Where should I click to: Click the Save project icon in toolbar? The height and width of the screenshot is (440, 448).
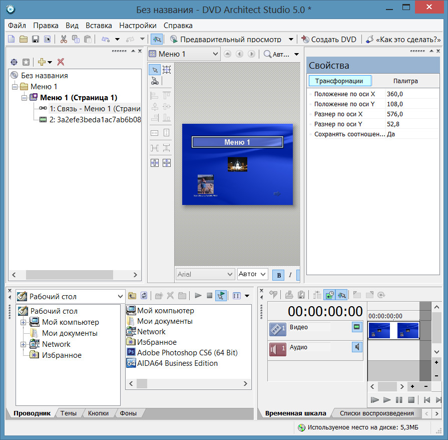tap(36, 39)
